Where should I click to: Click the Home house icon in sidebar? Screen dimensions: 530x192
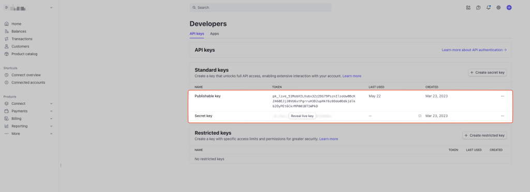coord(6,24)
